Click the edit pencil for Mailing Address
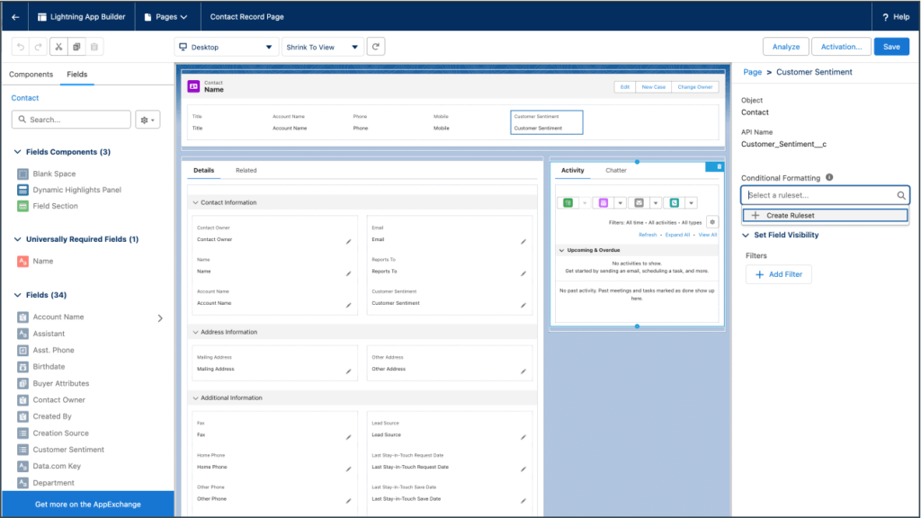The image size is (921, 518). (348, 371)
